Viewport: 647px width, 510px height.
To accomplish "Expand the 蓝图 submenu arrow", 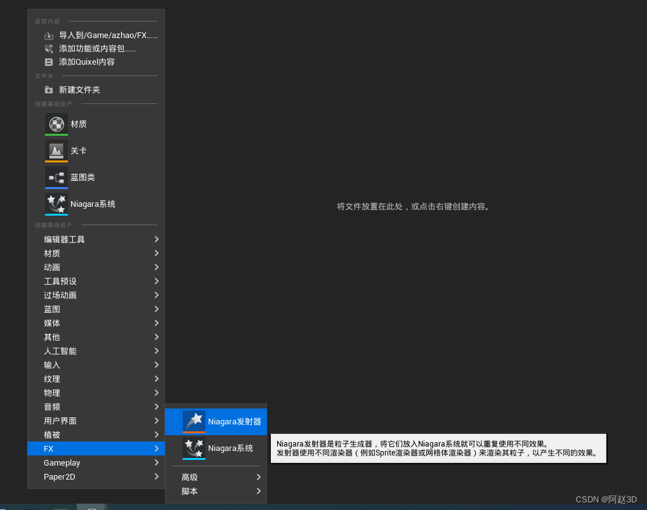I will coord(157,309).
